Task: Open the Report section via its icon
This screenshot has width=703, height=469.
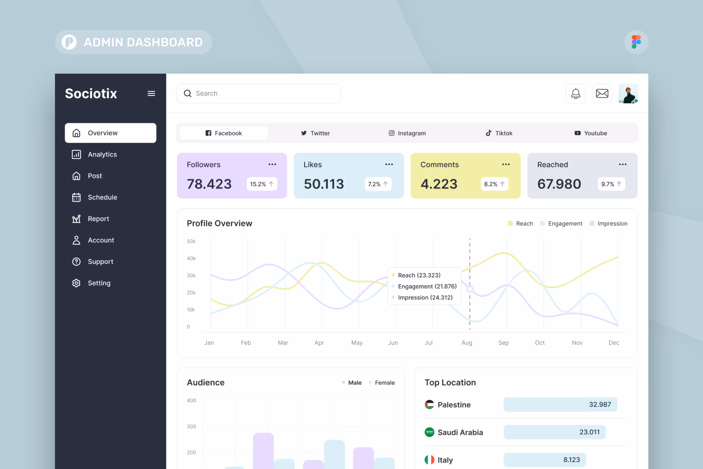Action: [x=76, y=219]
